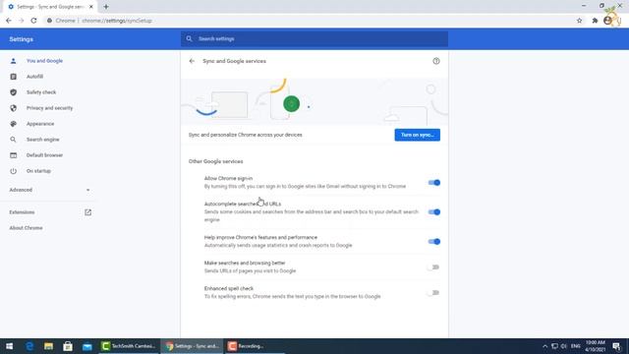This screenshot has height=354, width=629.
Task: Click the Safety check shield icon
Action: click(x=13, y=92)
